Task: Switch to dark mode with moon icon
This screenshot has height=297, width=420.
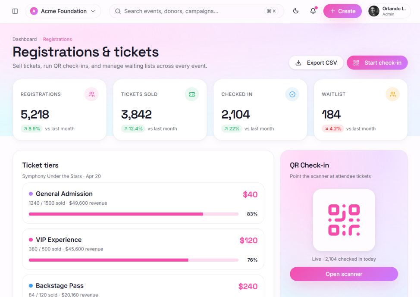Action: coord(296,11)
